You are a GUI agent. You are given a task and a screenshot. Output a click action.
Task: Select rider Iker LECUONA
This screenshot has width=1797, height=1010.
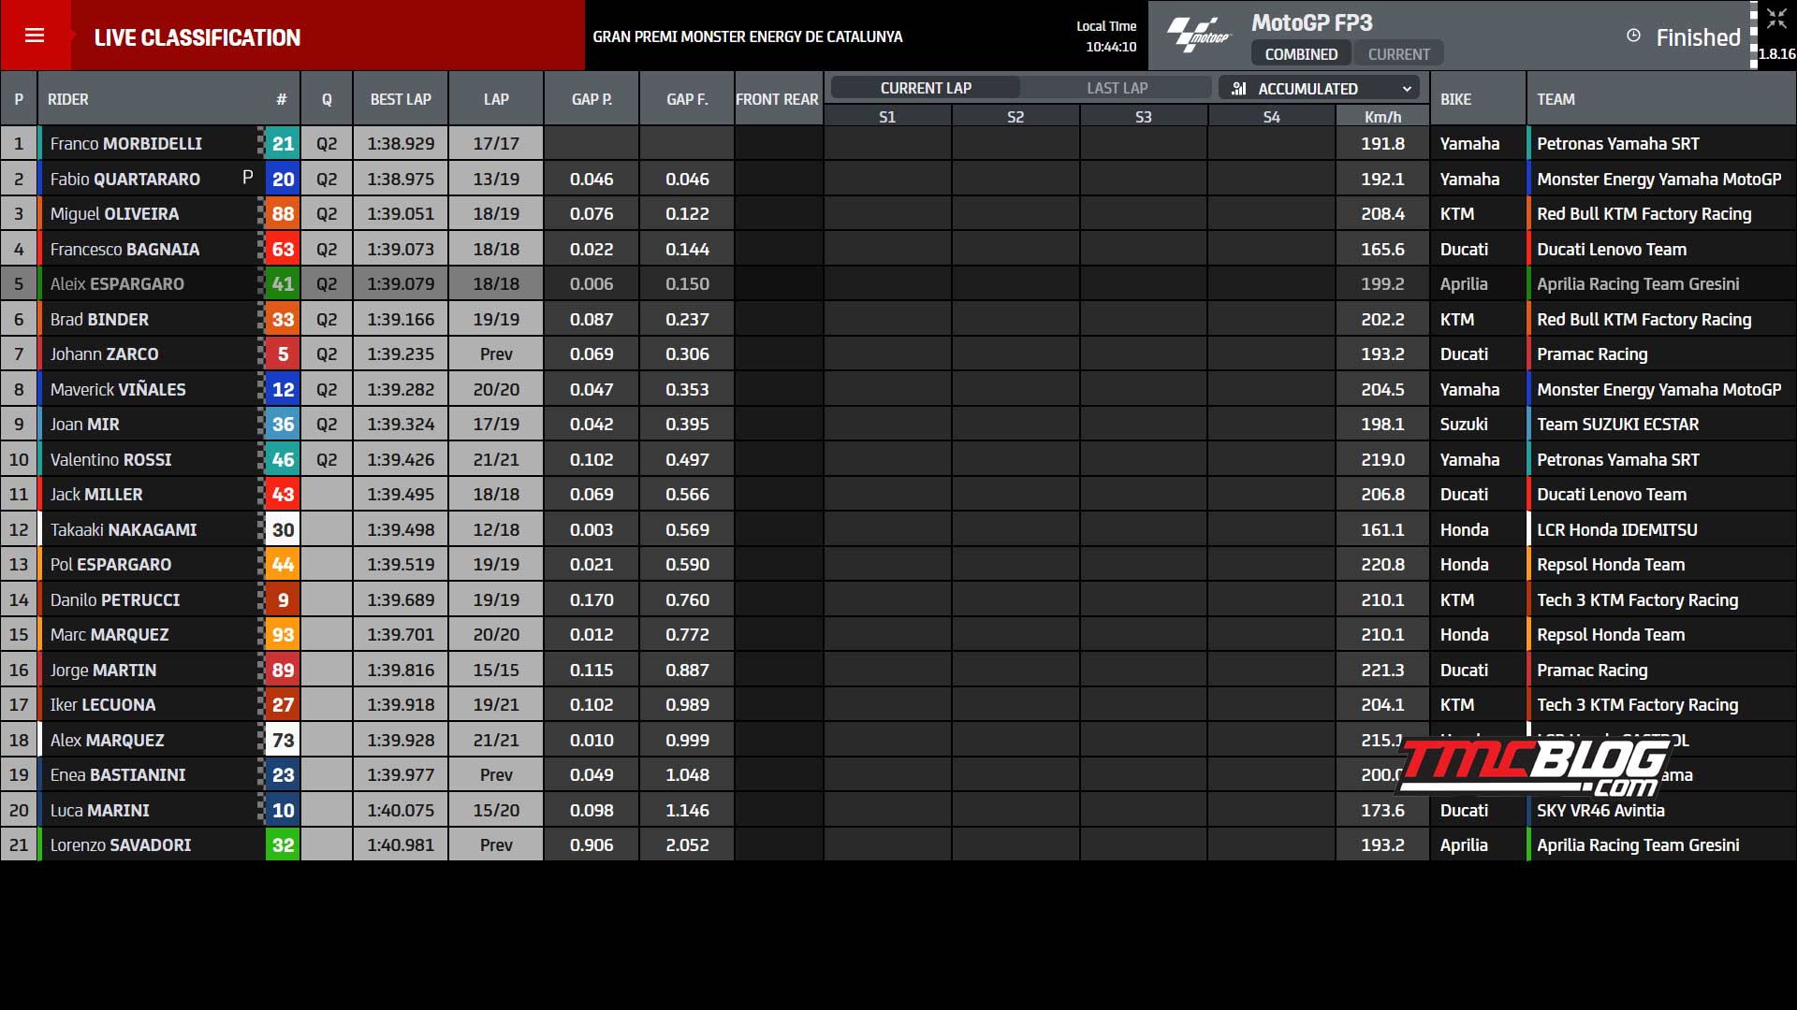tap(103, 705)
